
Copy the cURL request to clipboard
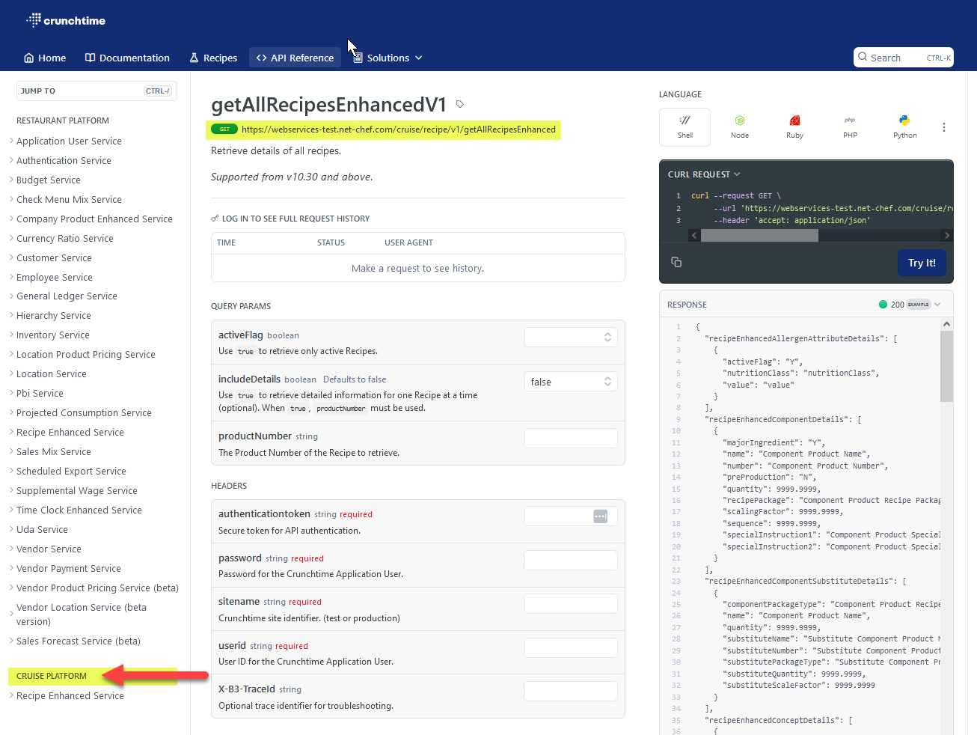tap(676, 262)
